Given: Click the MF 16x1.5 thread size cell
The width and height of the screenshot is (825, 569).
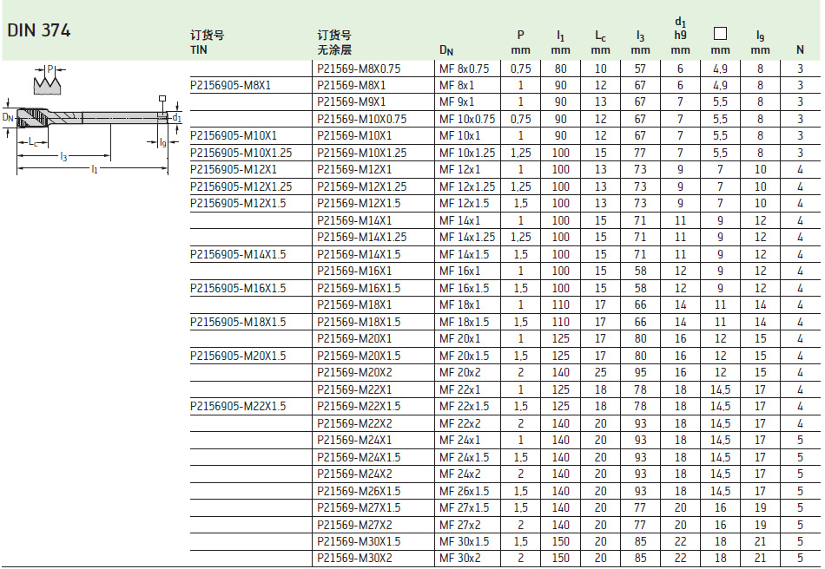Looking at the screenshot, I should point(465,289).
